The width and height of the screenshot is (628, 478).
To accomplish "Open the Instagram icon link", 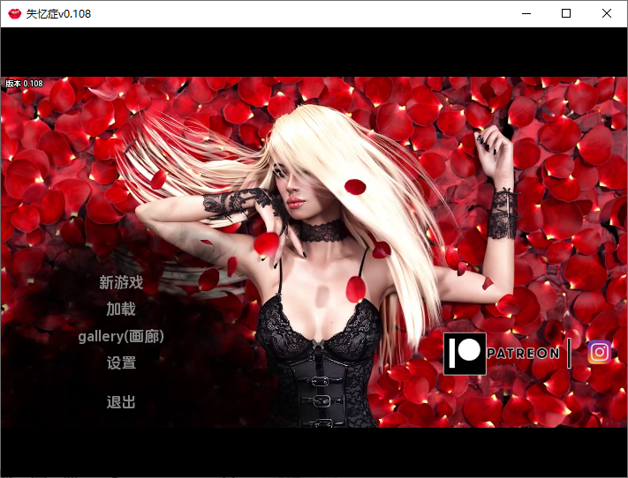I will (599, 353).
